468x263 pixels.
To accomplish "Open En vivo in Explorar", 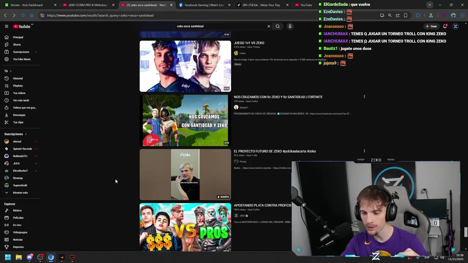I will 20,225.
